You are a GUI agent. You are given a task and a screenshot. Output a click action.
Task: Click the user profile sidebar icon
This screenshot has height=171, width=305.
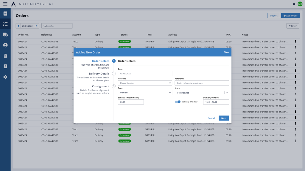[5, 45]
